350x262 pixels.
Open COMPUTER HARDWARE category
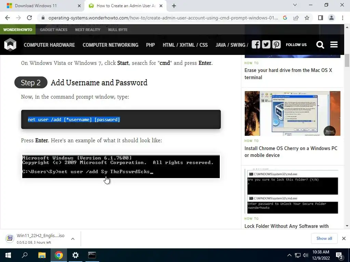(49, 45)
